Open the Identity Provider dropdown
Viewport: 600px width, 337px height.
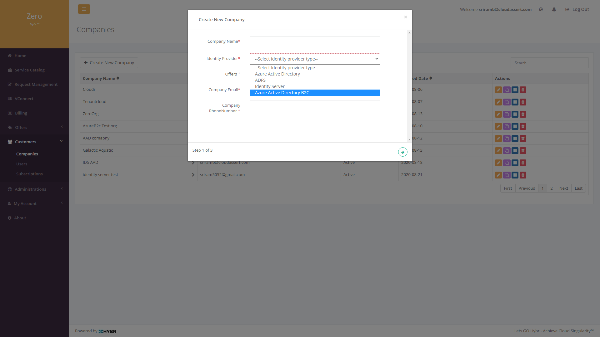point(315,59)
